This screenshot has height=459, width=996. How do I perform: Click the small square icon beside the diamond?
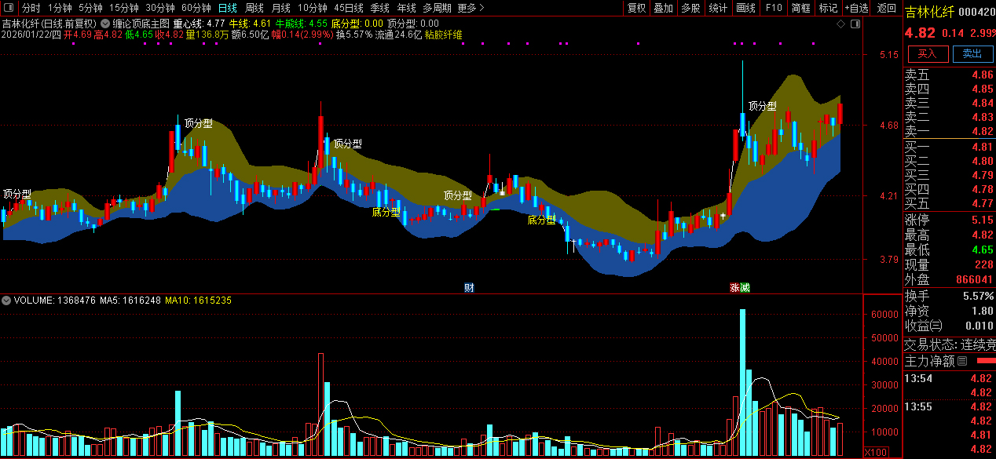click(x=854, y=24)
